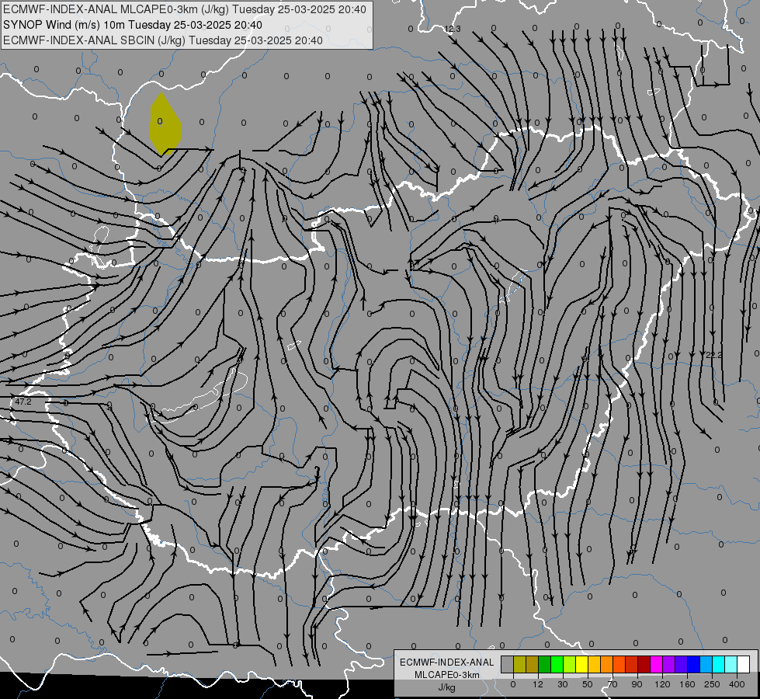Choose the bright cyan legend swatch

718,664
